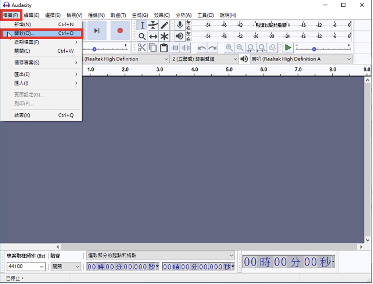Open the 播錄(N) menu
This screenshot has height=284, width=373.
click(96, 15)
